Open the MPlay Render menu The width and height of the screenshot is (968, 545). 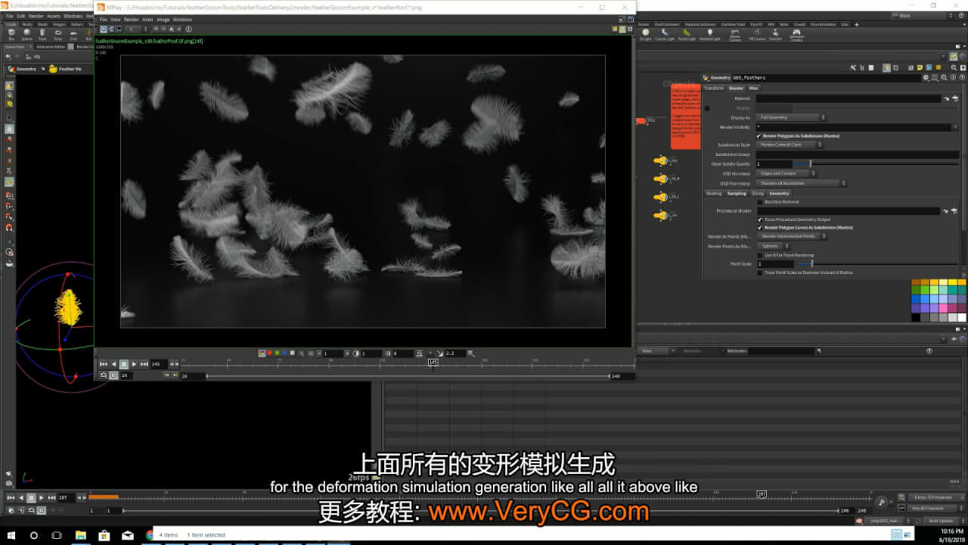pyautogui.click(x=131, y=19)
